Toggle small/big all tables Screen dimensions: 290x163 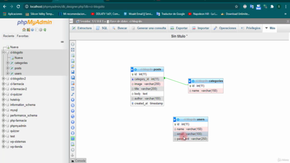[72, 128]
